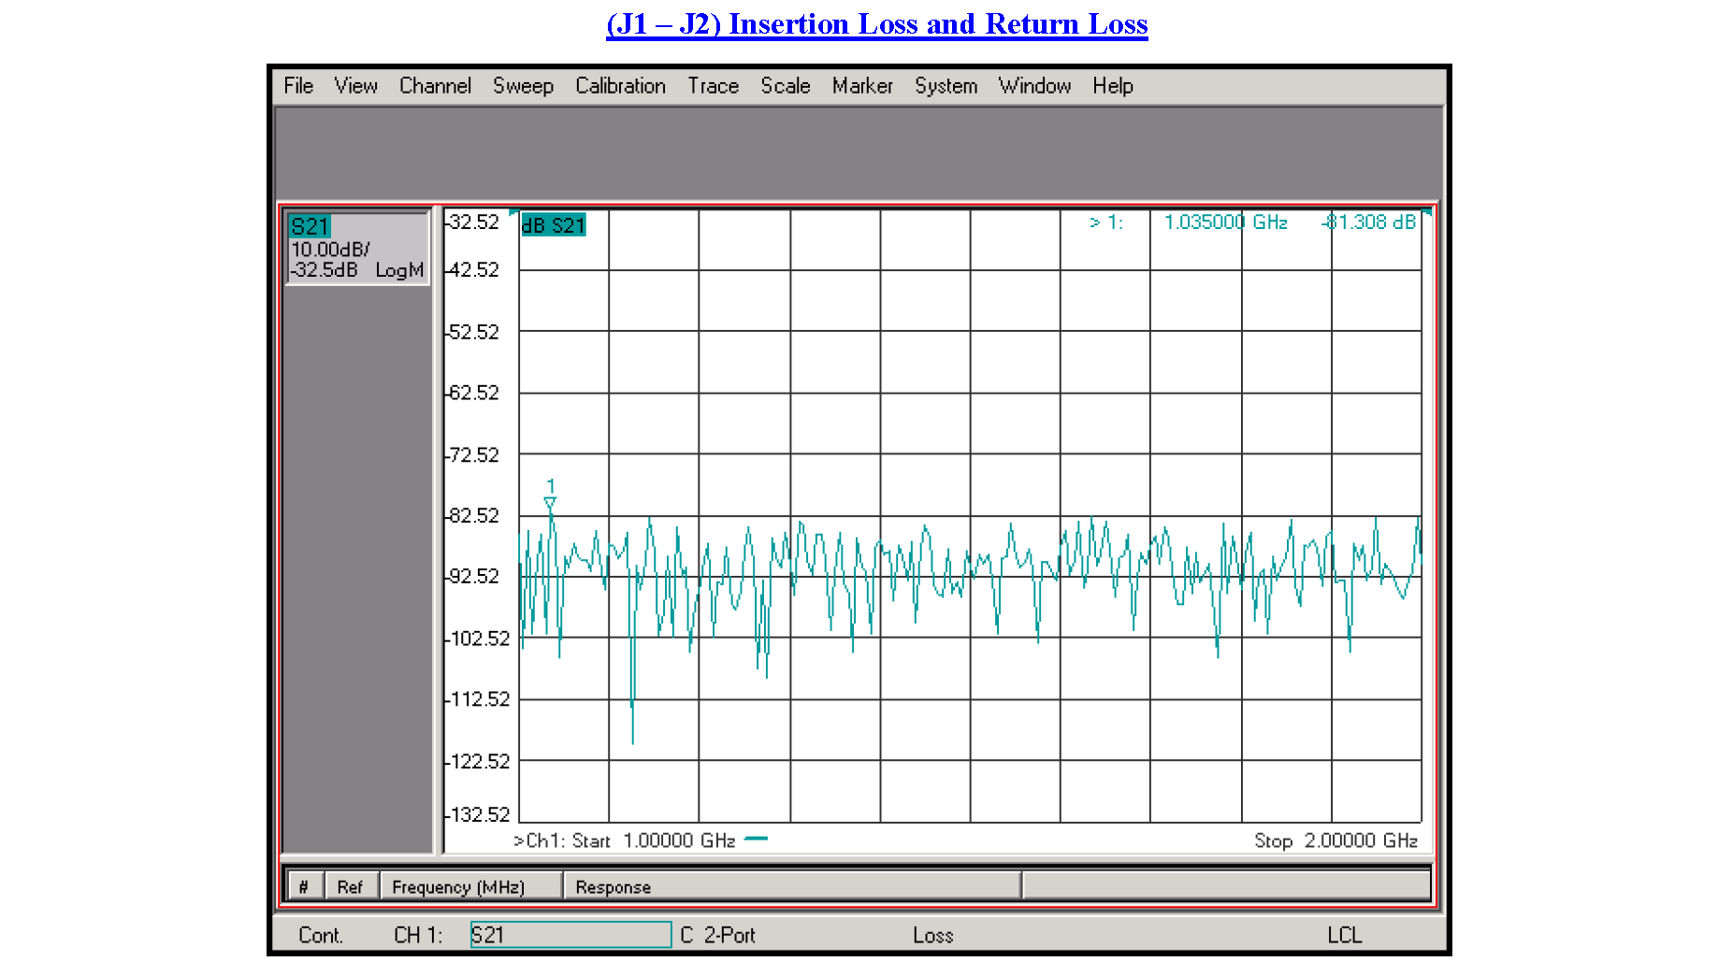Select marker 1 triangle on the trace
The width and height of the screenshot is (1718, 976).
pos(550,503)
